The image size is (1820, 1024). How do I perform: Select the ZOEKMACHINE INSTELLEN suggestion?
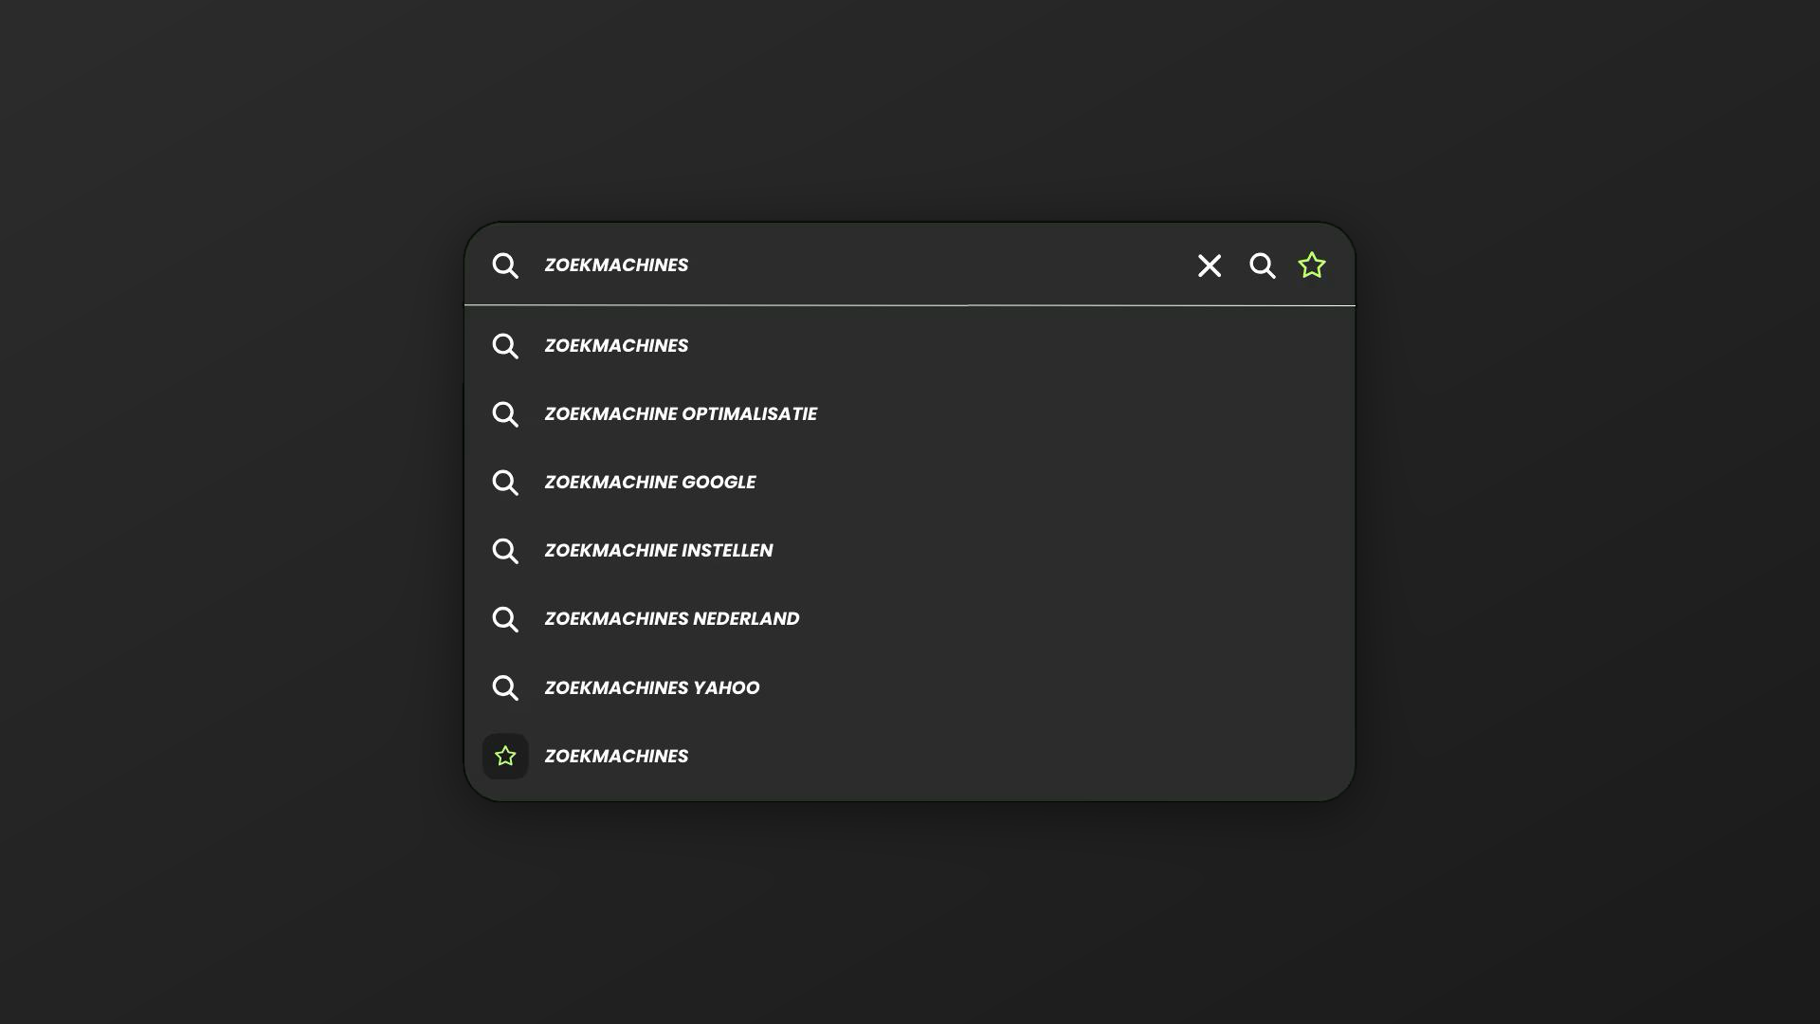(910, 551)
